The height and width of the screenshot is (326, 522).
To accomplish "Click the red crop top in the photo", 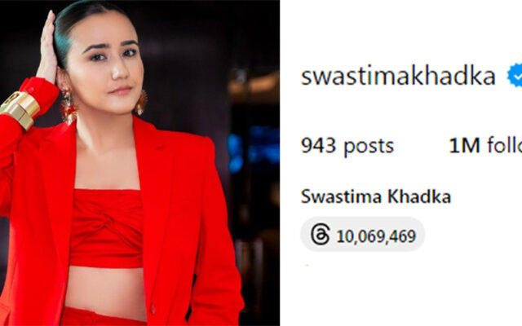I will [107, 228].
